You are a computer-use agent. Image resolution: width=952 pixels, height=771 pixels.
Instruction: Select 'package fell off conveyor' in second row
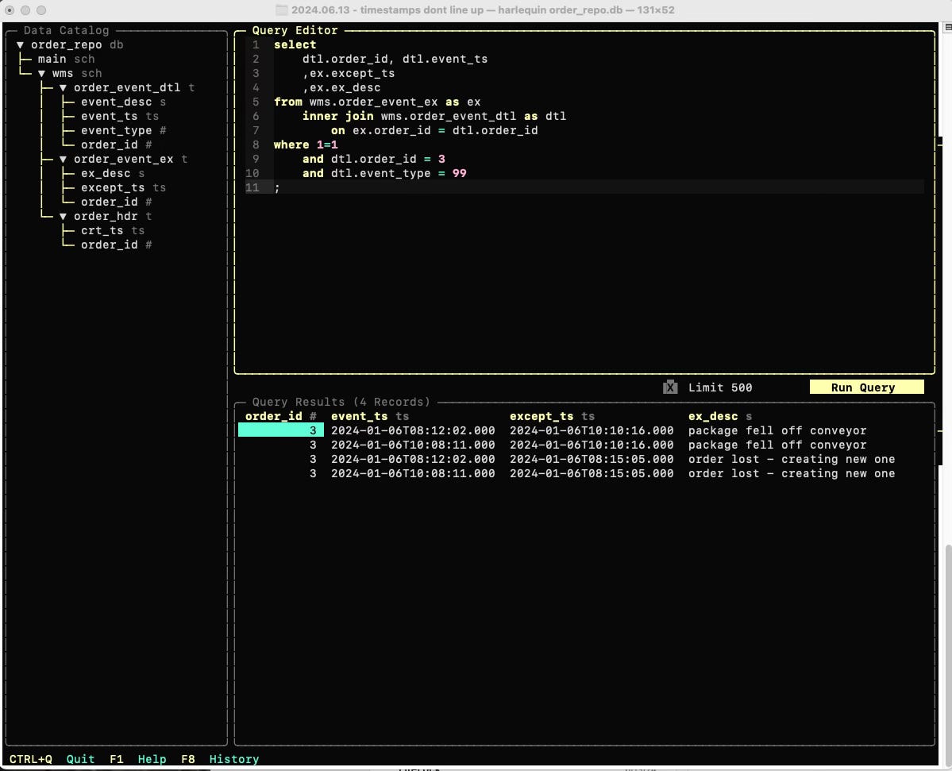tap(777, 445)
